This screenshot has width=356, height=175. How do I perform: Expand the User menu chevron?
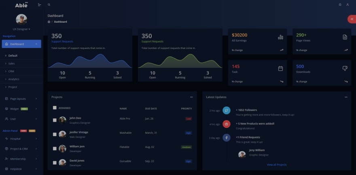tap(36, 119)
